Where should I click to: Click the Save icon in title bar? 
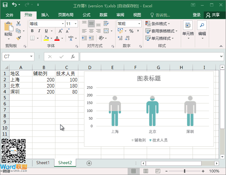pos(5,5)
